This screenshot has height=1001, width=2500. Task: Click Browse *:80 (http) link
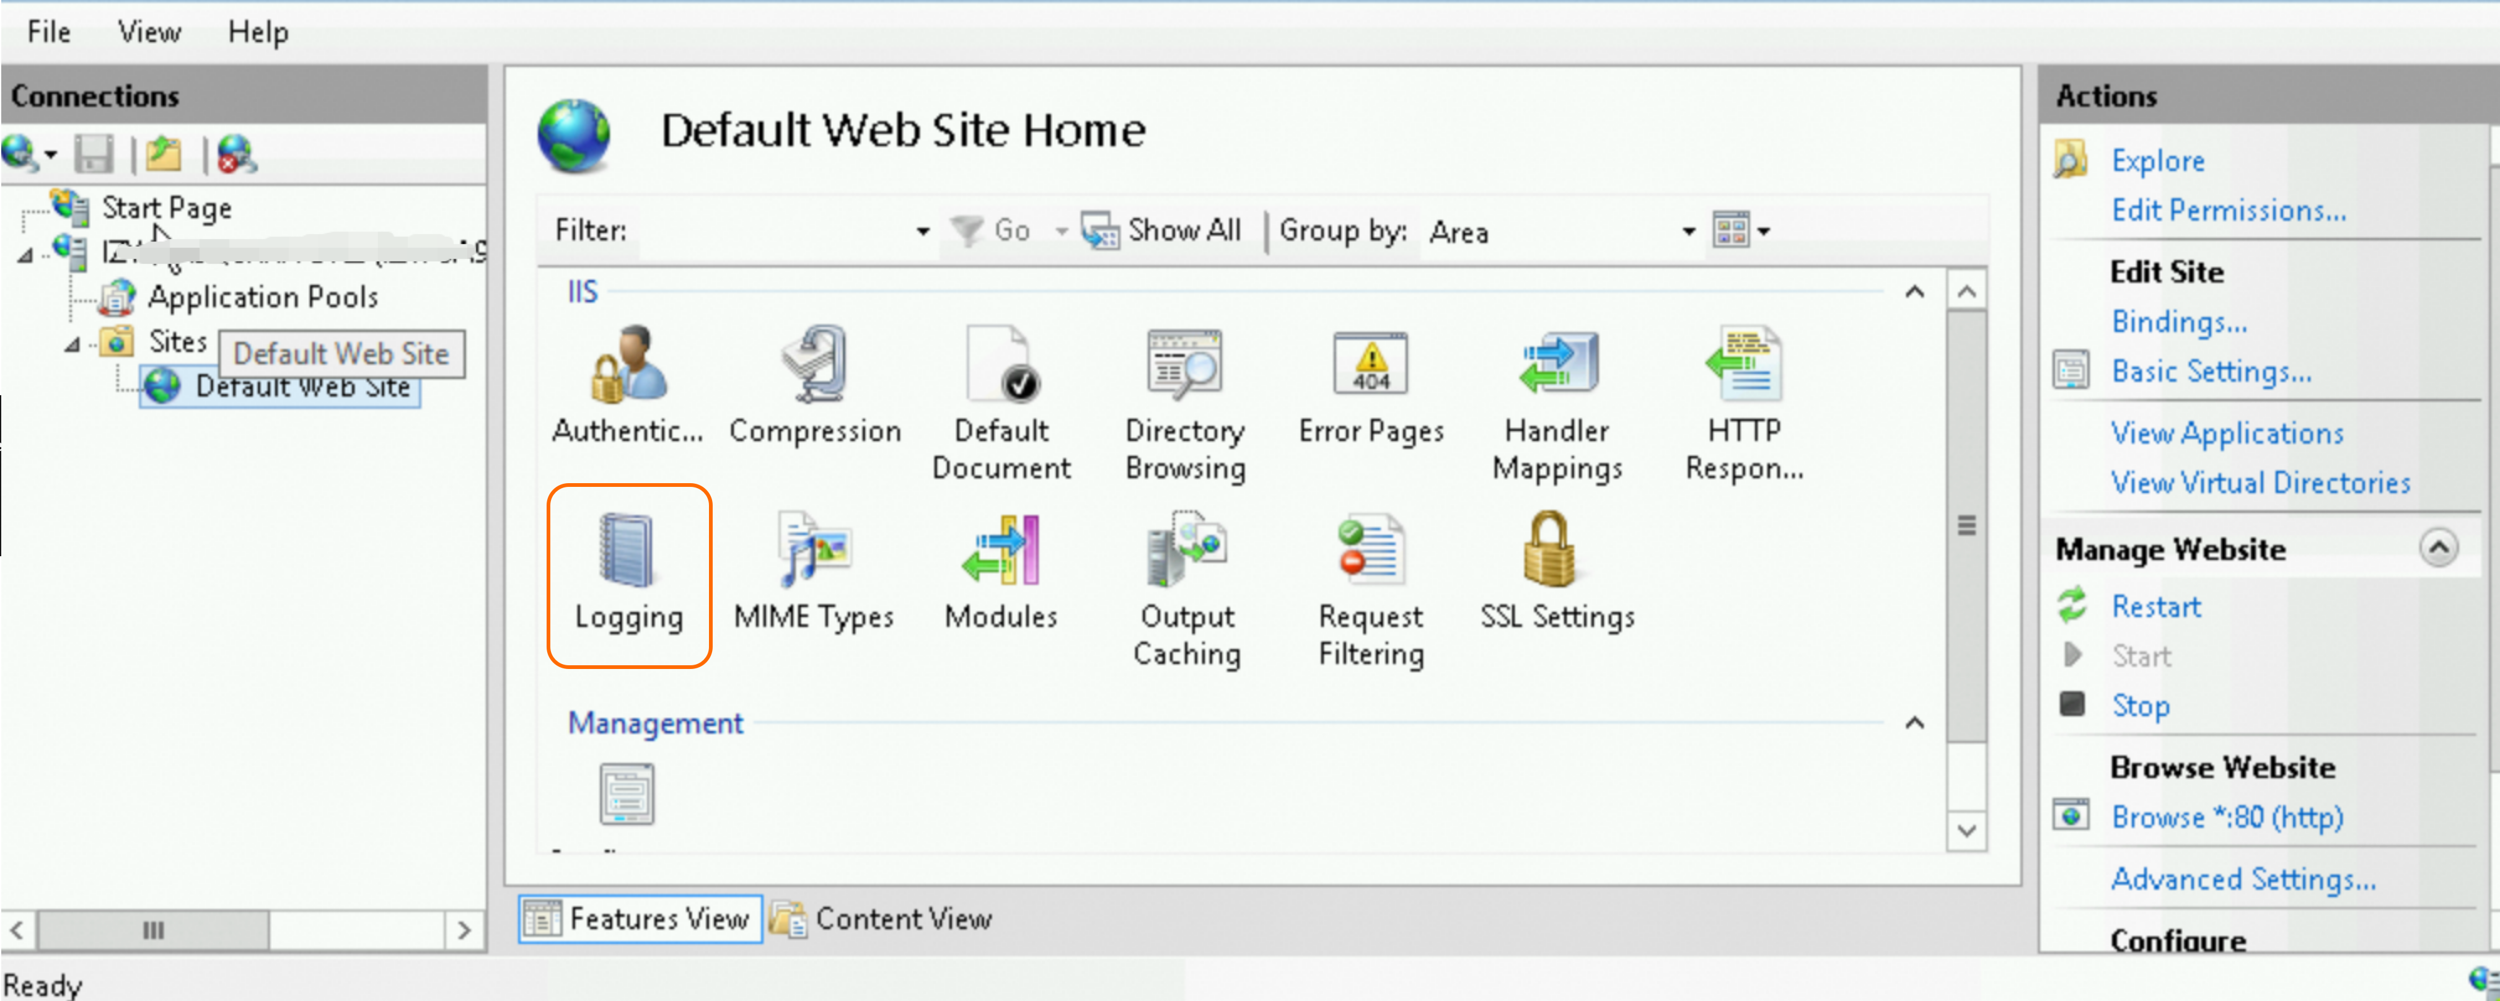point(2227,816)
